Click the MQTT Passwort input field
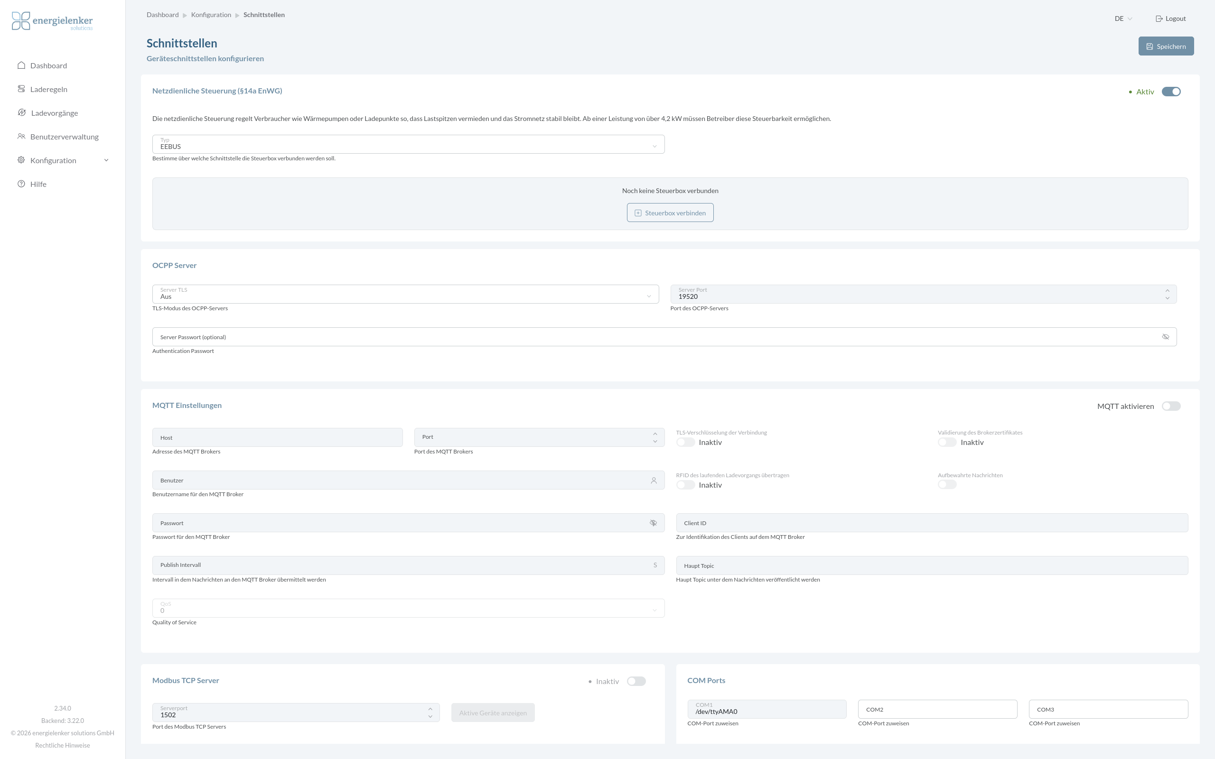The height and width of the screenshot is (759, 1215). [x=408, y=523]
